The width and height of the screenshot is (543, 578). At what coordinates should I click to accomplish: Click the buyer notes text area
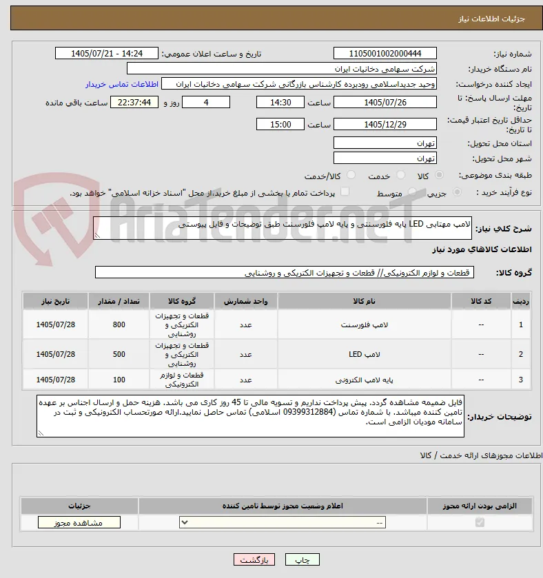click(x=250, y=416)
